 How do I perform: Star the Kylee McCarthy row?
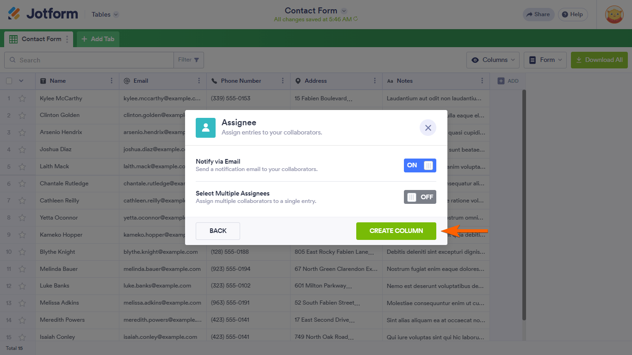[22, 98]
